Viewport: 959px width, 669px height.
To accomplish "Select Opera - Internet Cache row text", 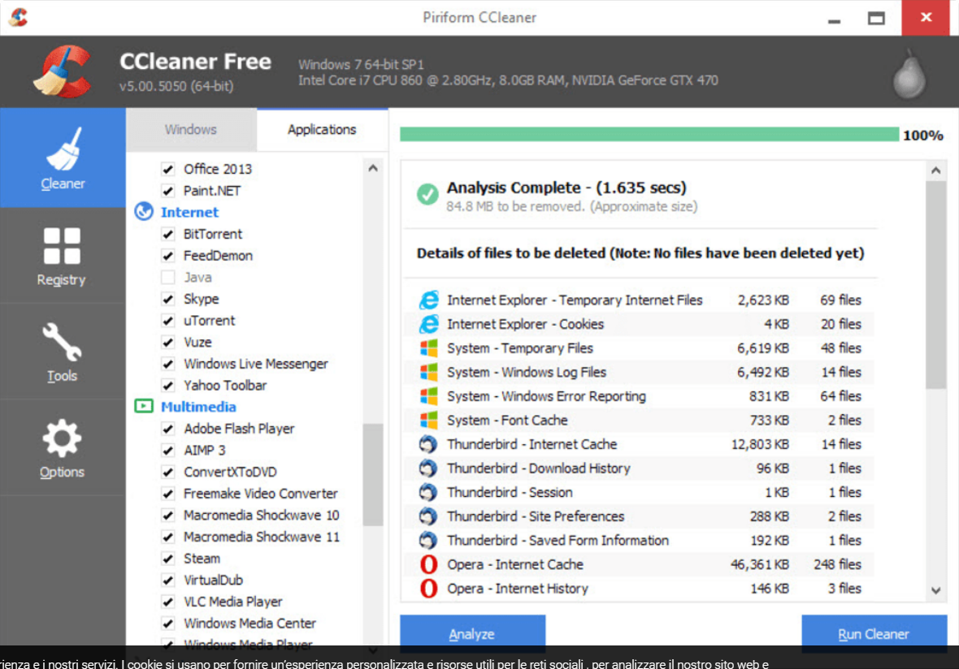I will point(515,564).
